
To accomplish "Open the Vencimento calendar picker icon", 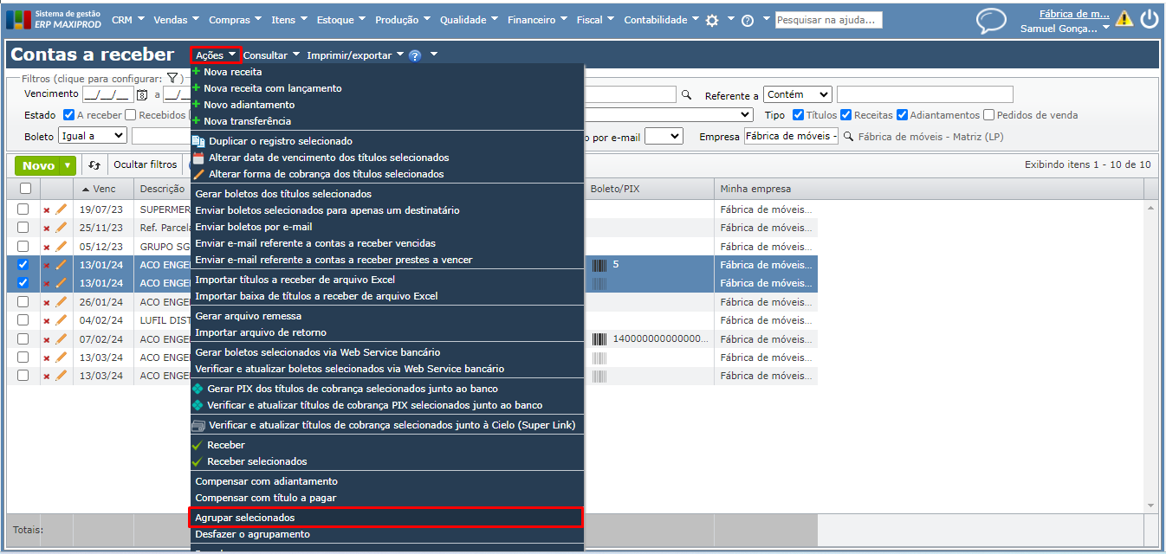I will [x=143, y=94].
